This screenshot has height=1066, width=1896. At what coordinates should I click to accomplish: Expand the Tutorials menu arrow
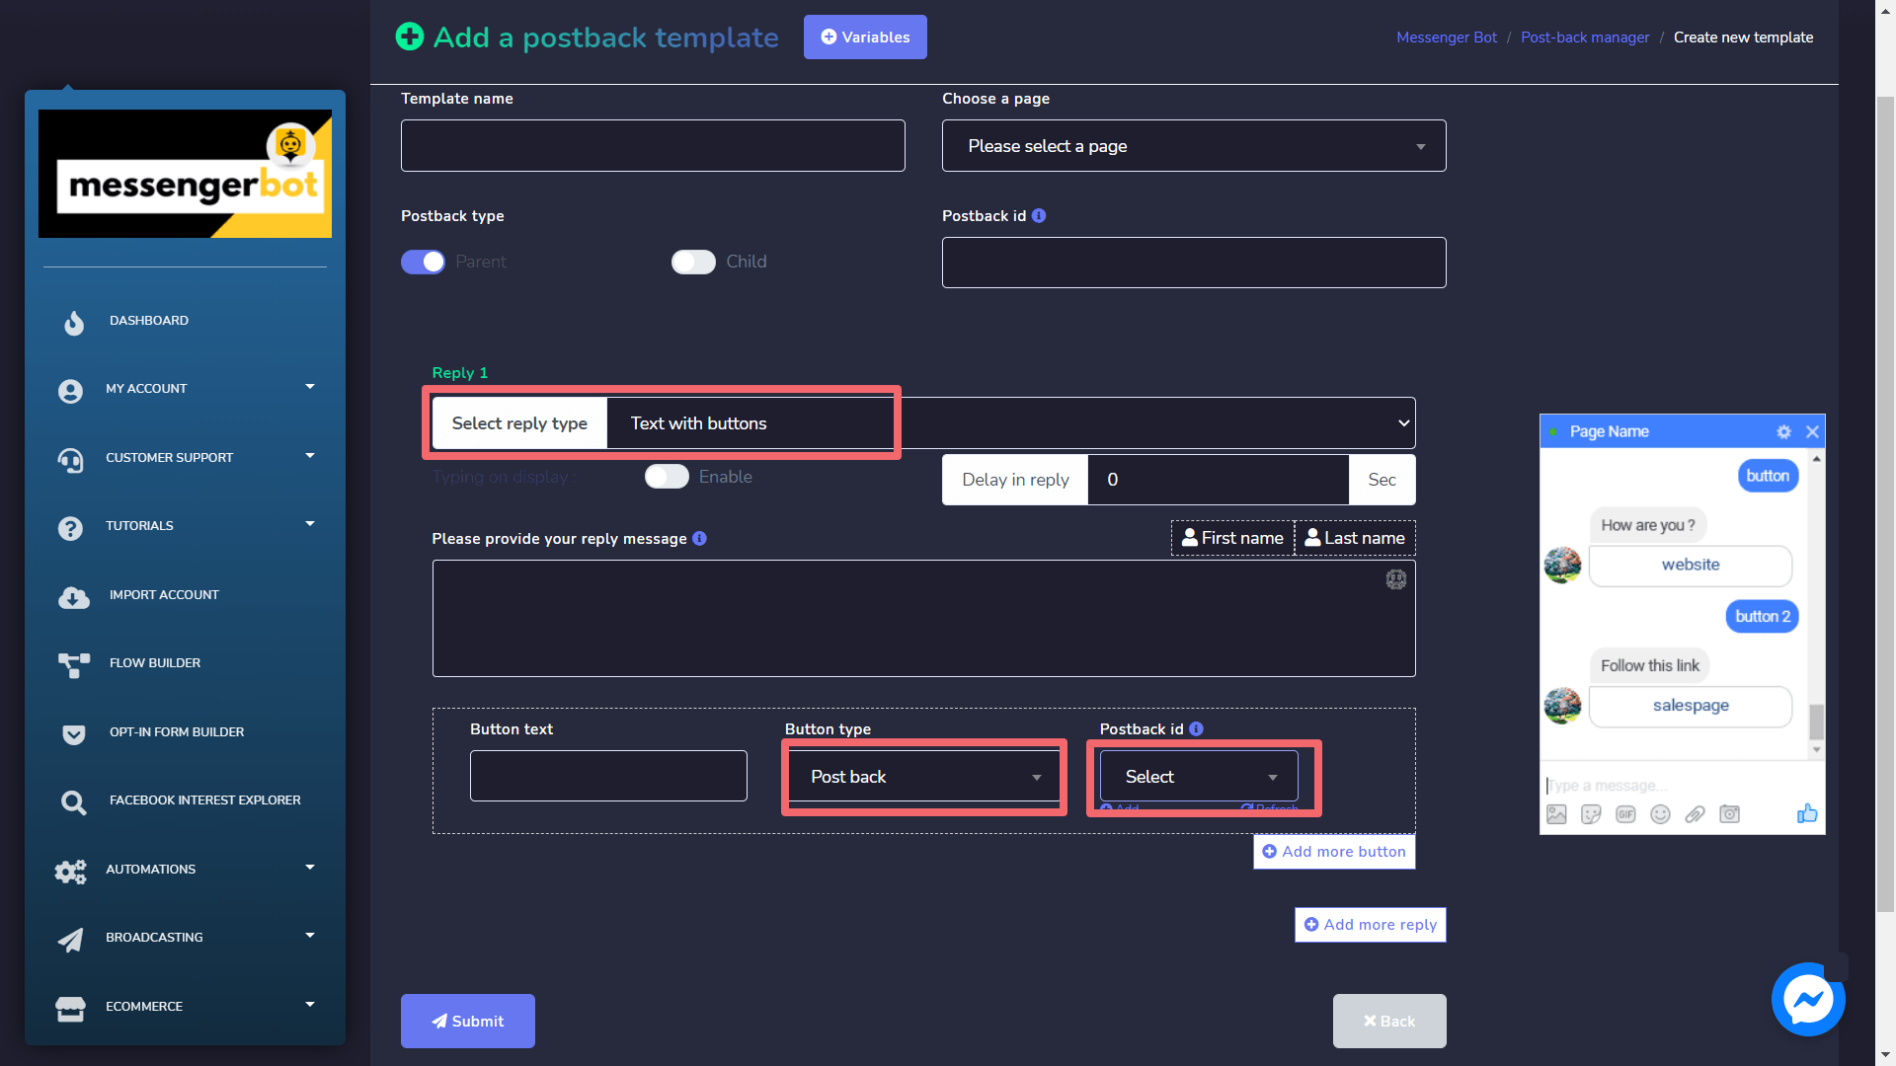tap(310, 524)
